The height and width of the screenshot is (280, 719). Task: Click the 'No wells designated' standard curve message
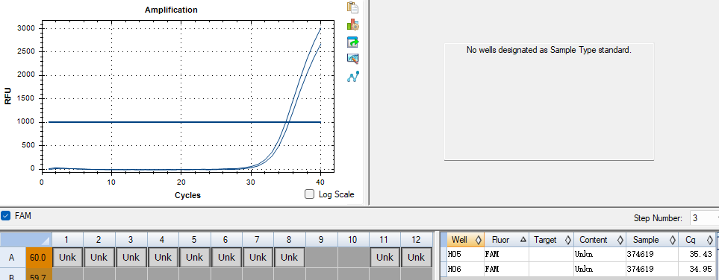549,51
